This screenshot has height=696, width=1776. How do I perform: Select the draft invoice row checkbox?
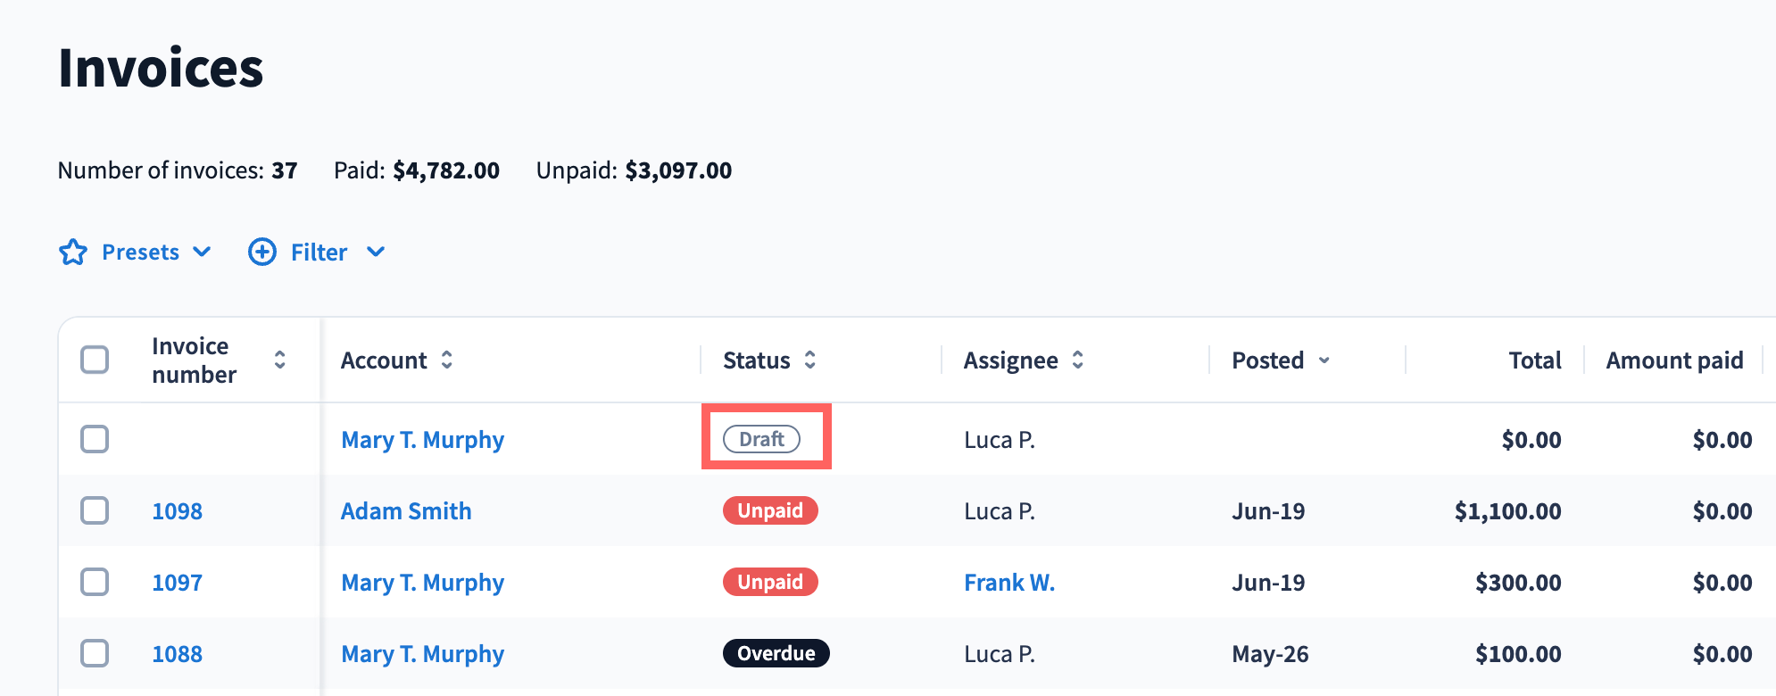click(x=95, y=439)
